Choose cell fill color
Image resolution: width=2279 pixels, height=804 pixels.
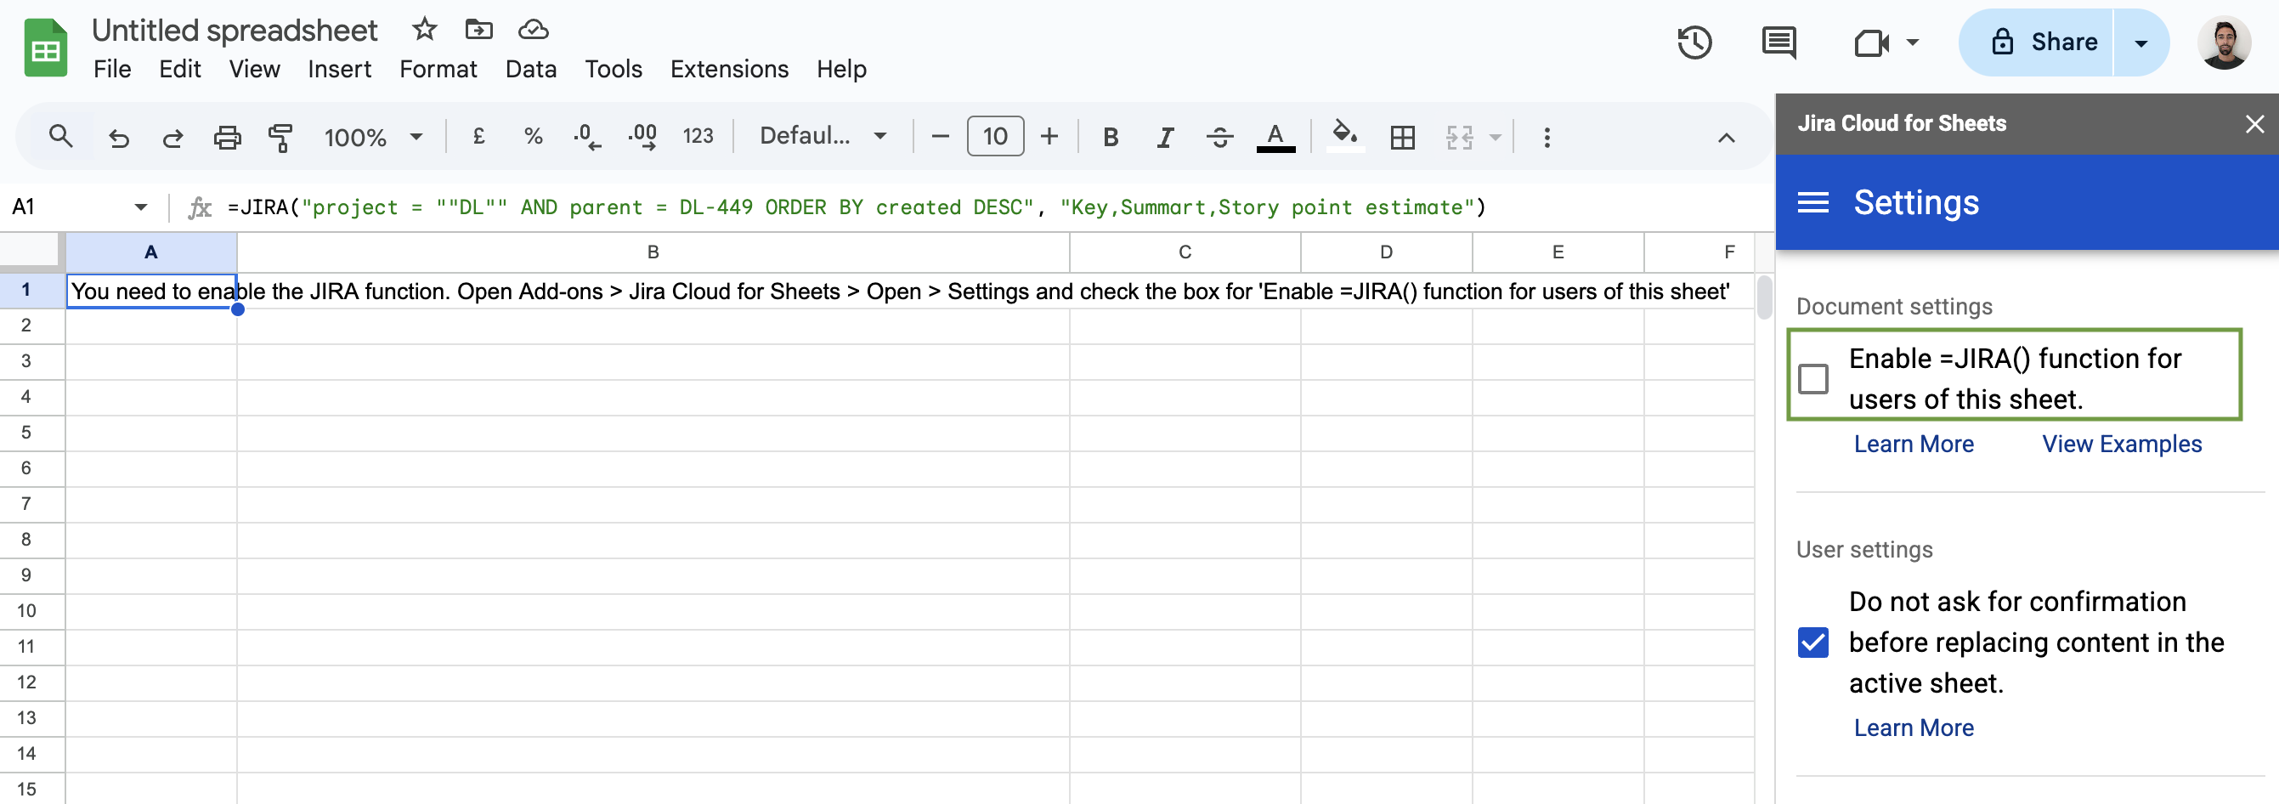click(x=1345, y=137)
